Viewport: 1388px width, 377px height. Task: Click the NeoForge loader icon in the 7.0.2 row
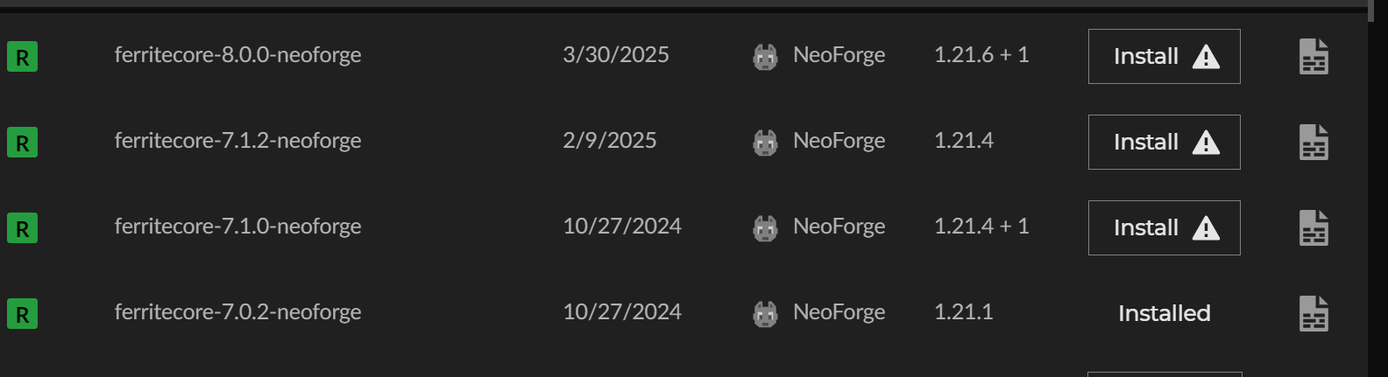click(x=765, y=314)
